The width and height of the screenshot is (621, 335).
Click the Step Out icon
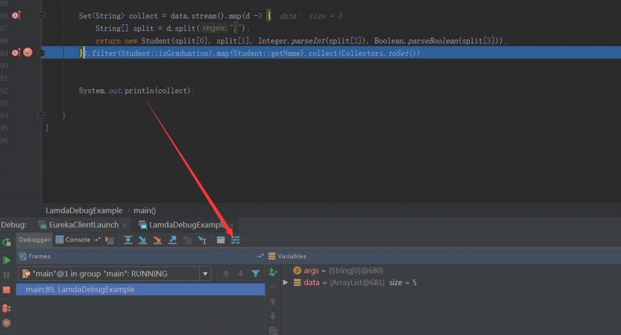click(173, 240)
